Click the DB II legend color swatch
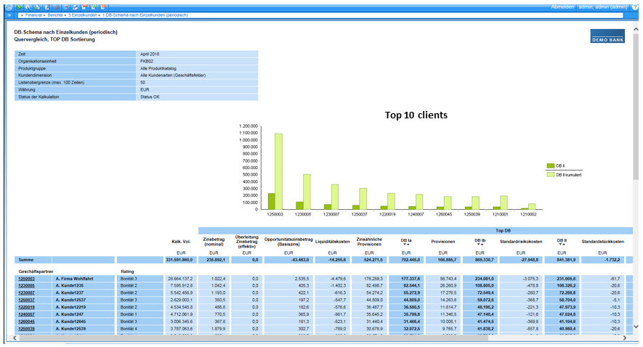 [x=549, y=166]
